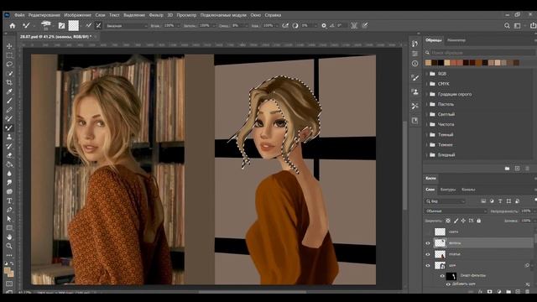Select the Бледный swatch folder row
Screen dimensions: 537x302
[x=479, y=155]
